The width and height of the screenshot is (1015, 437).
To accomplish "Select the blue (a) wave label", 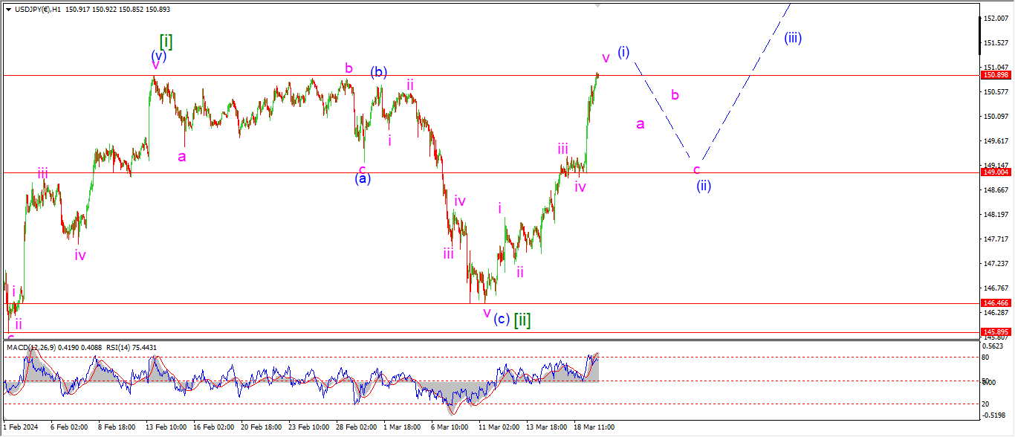I will [363, 178].
